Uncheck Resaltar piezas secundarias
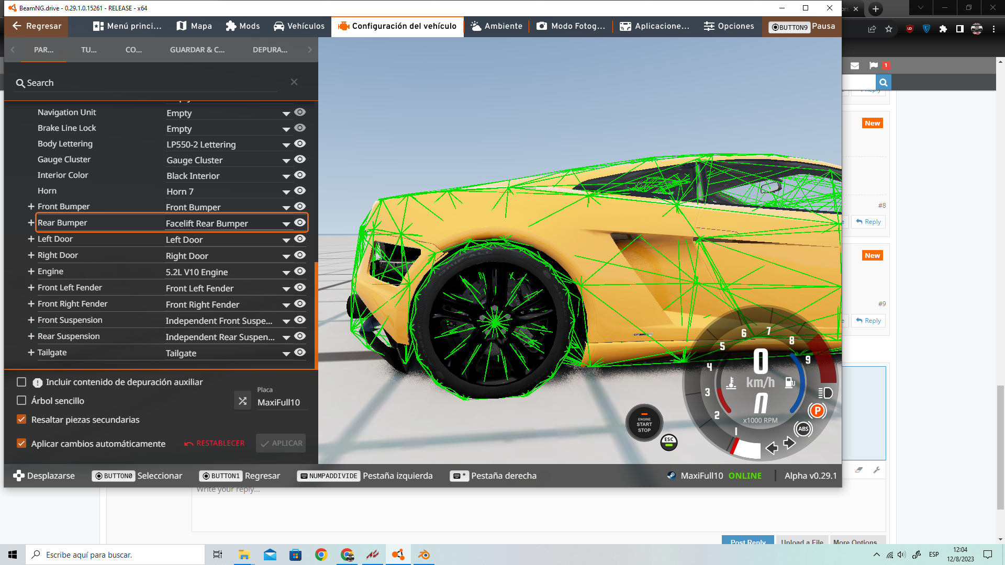The image size is (1005, 565). point(21,420)
